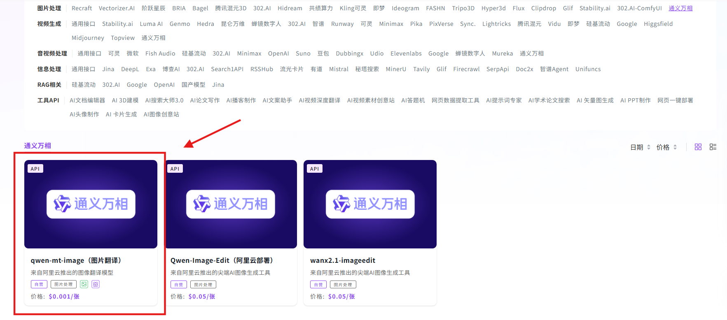
Task: Choose BRIA in image processing row
Action: (179, 8)
